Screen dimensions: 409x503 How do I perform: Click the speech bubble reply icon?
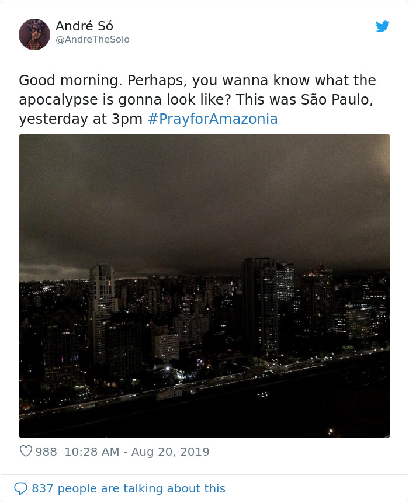pyautogui.click(x=22, y=488)
